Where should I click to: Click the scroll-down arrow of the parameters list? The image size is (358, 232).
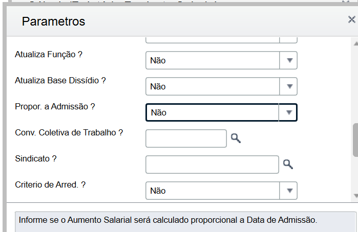tap(355, 196)
